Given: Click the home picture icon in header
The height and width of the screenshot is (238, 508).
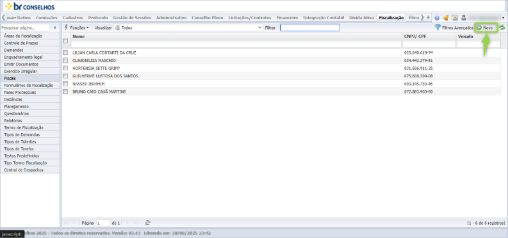Looking at the screenshot, I should [455, 18].
